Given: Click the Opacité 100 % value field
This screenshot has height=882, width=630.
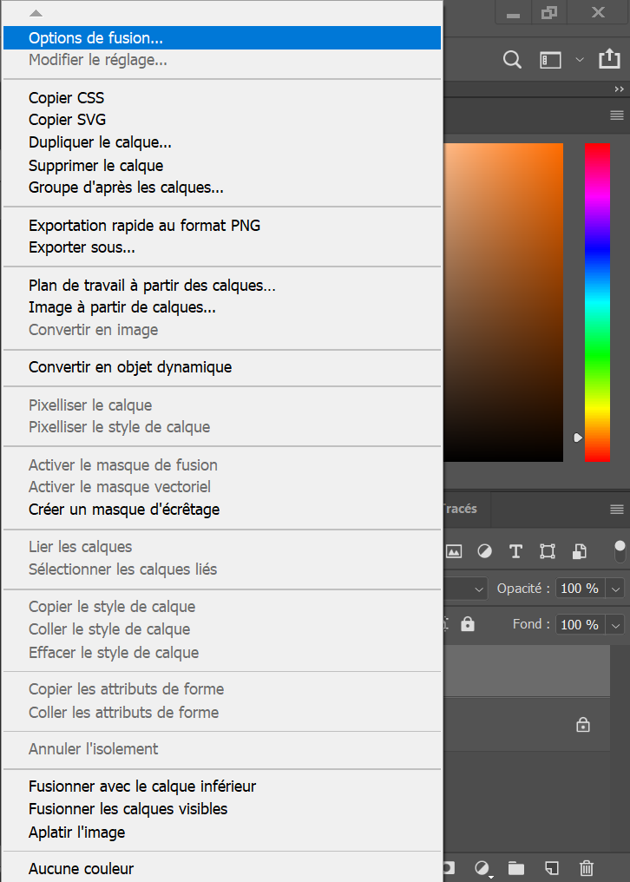Looking at the screenshot, I should pyautogui.click(x=581, y=589).
